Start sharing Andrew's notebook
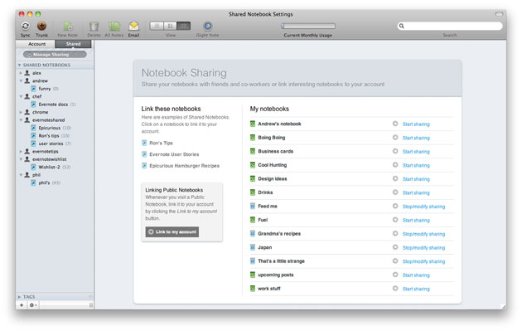 [416, 124]
